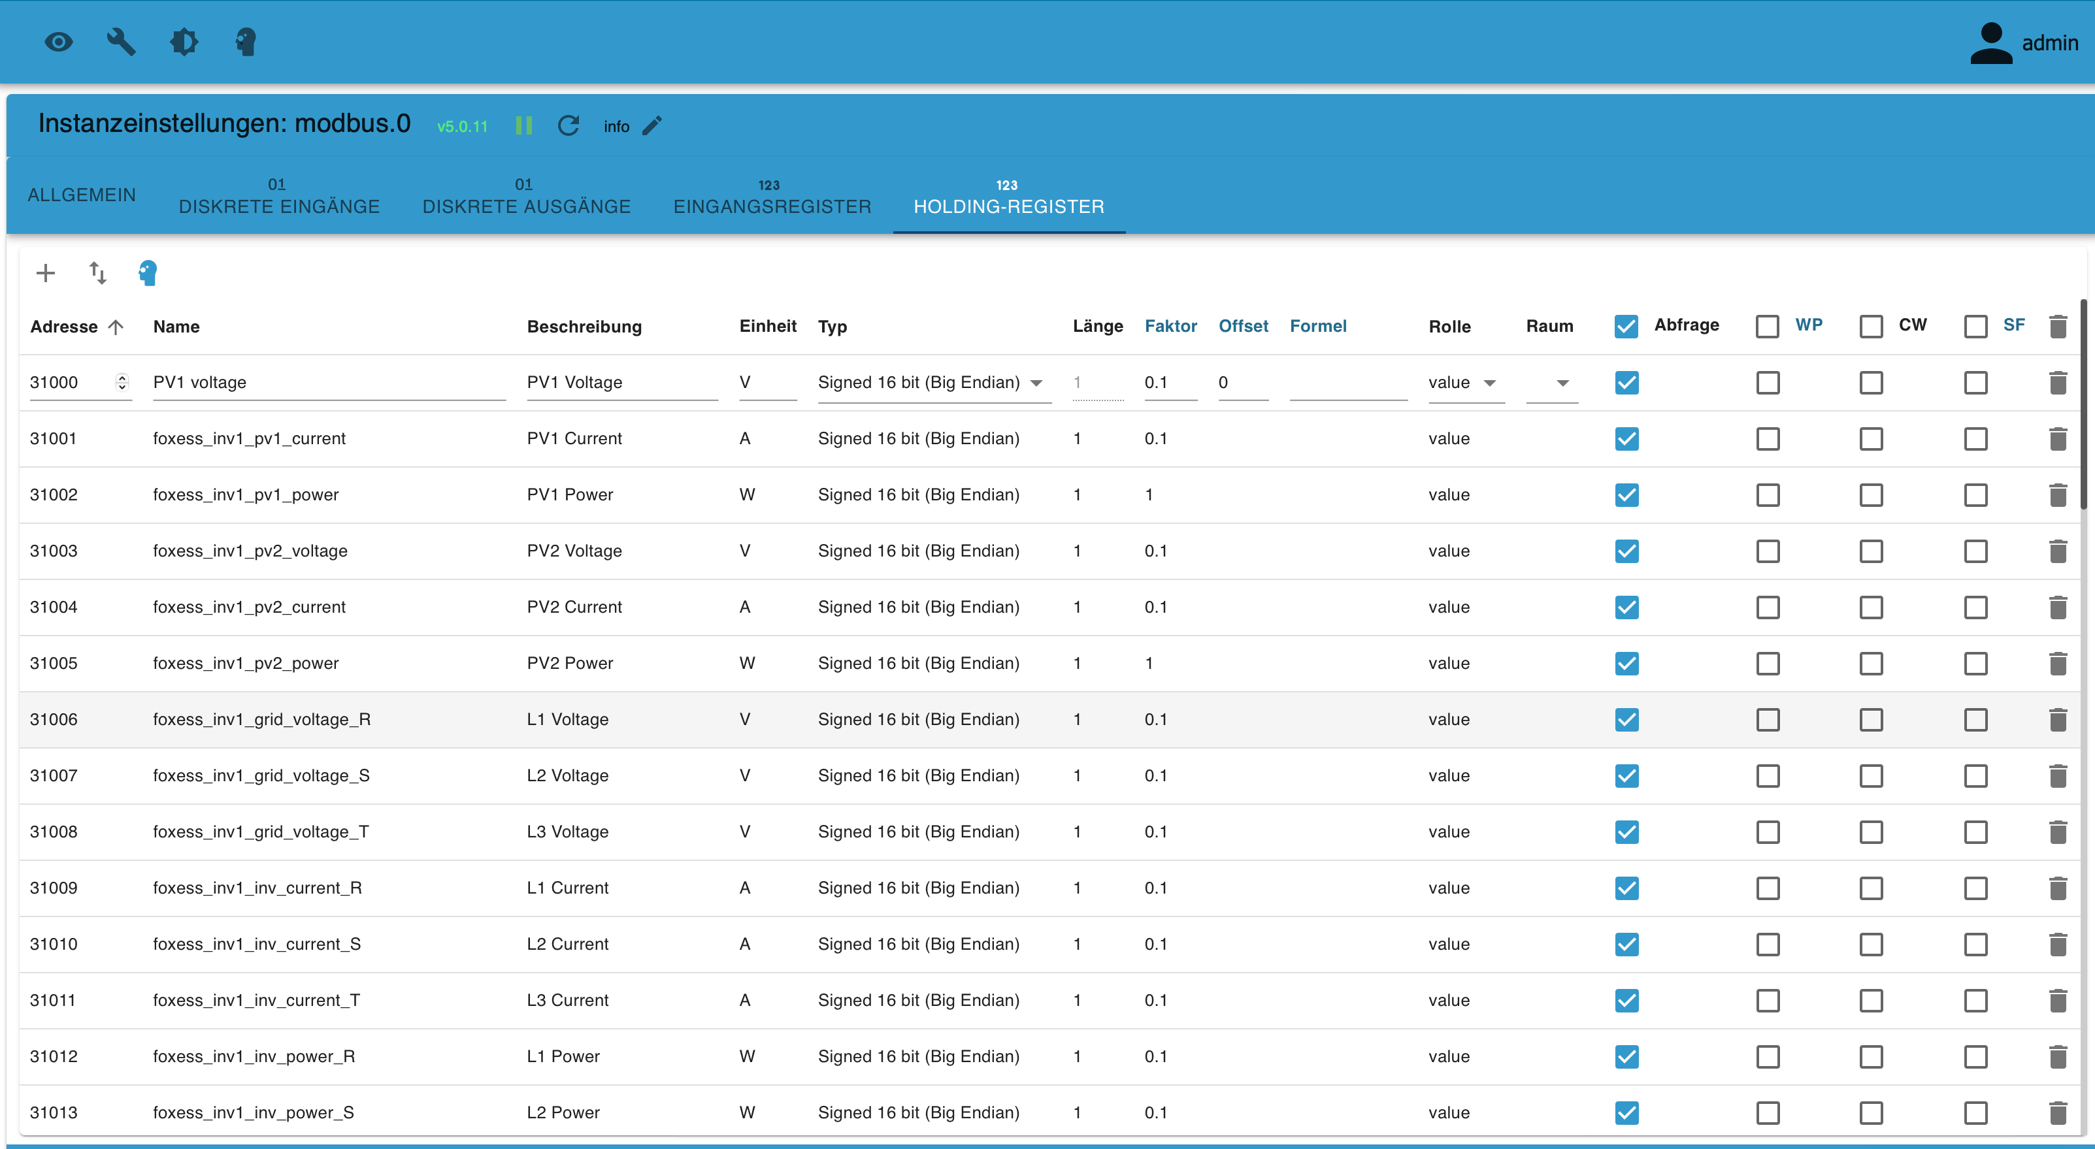This screenshot has height=1149, width=2095.
Task: Click the Faktor column header link
Action: (1170, 326)
